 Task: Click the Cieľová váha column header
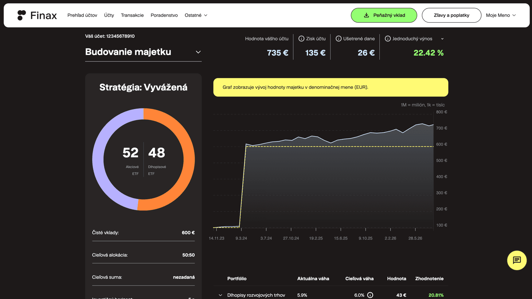(359, 279)
